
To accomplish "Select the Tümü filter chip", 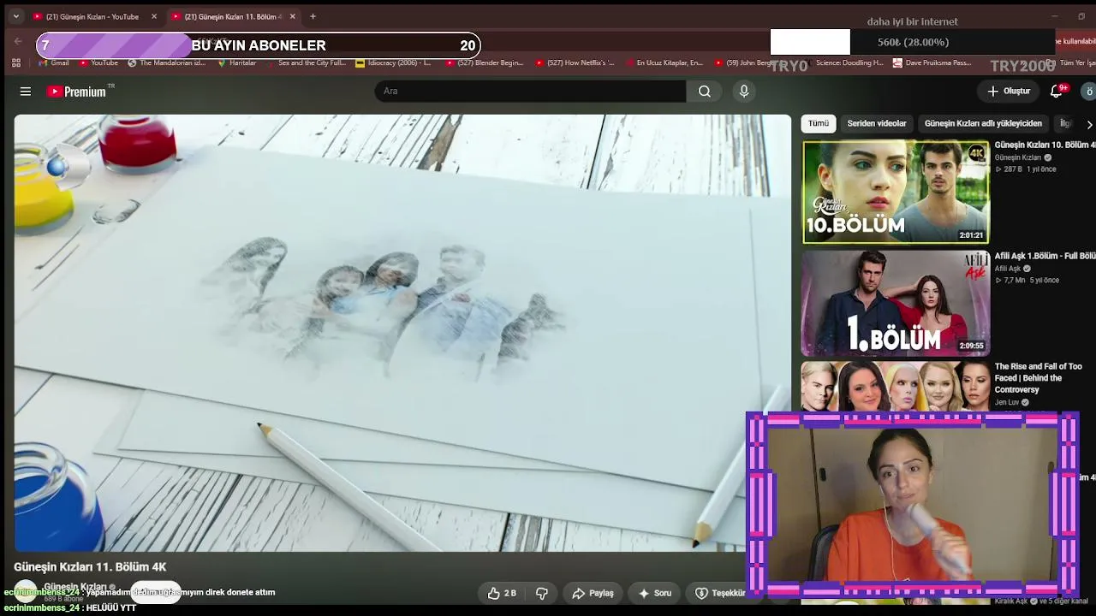I will point(819,123).
